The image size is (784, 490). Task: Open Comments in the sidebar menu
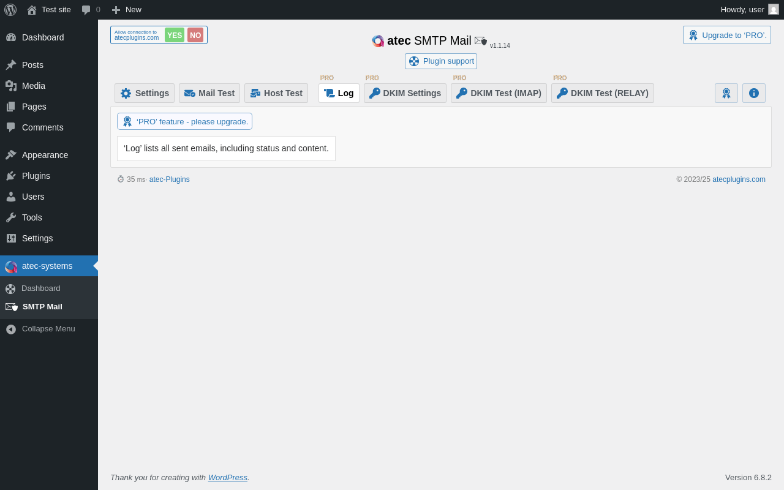coord(49,127)
